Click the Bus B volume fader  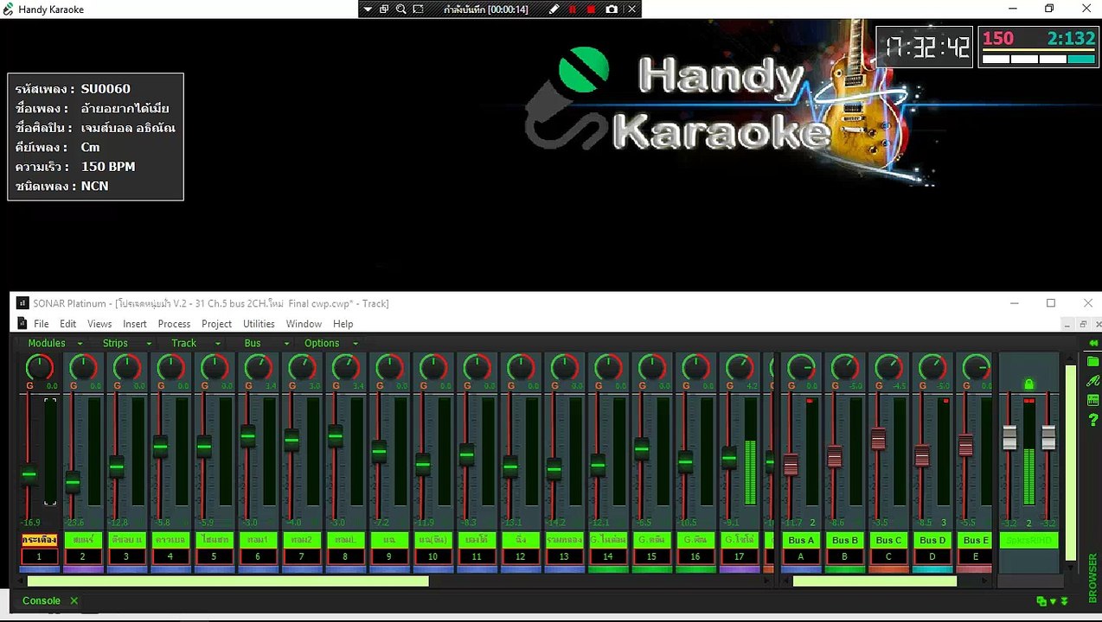(x=835, y=456)
